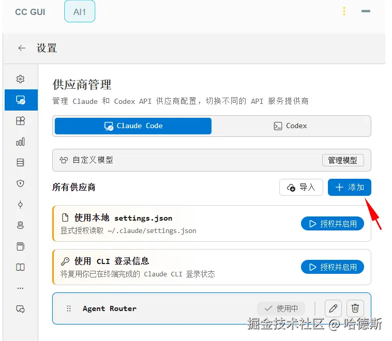Open the open-book icon in the sidebar
Image resolution: width=392 pixels, height=341 pixels.
(x=20, y=267)
